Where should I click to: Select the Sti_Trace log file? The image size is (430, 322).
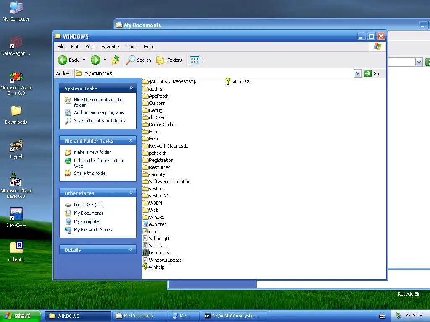pos(155,246)
